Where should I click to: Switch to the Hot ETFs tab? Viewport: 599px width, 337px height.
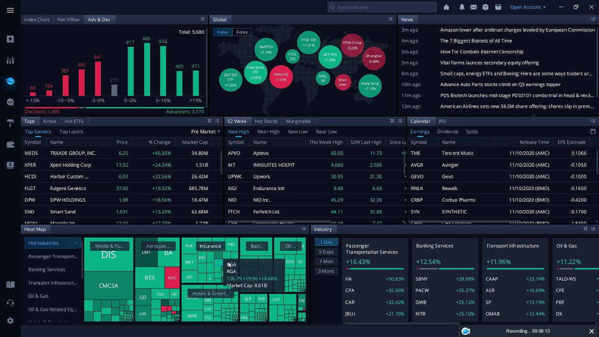(x=74, y=121)
